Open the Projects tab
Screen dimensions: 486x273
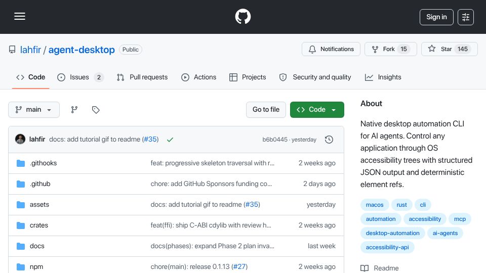[248, 77]
